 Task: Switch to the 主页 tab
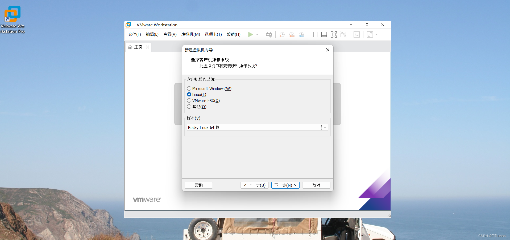pos(138,47)
